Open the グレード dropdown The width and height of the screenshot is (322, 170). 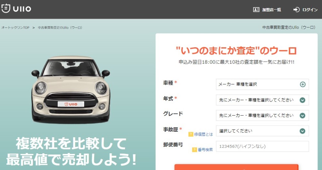coord(262,115)
